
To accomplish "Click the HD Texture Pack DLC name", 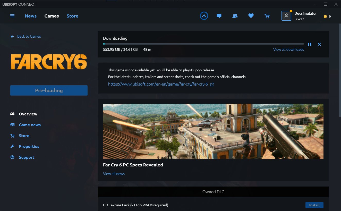I will click(135, 205).
